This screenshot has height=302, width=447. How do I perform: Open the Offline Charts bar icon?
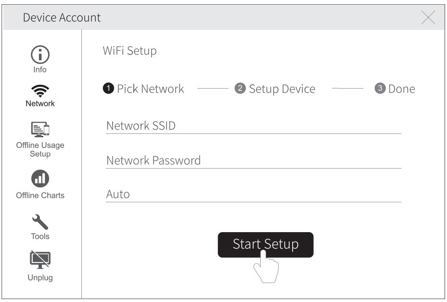click(x=40, y=179)
